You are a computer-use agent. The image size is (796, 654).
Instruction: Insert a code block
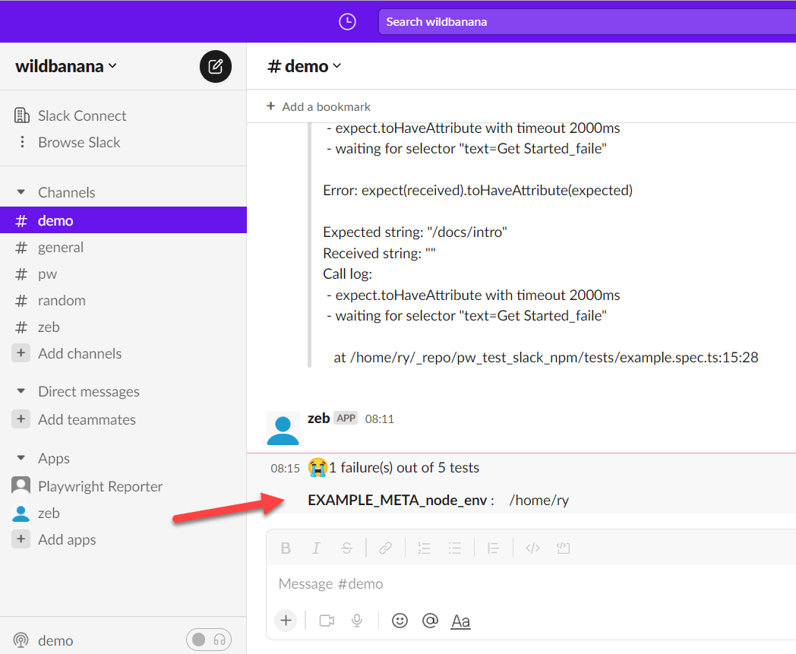pos(563,548)
